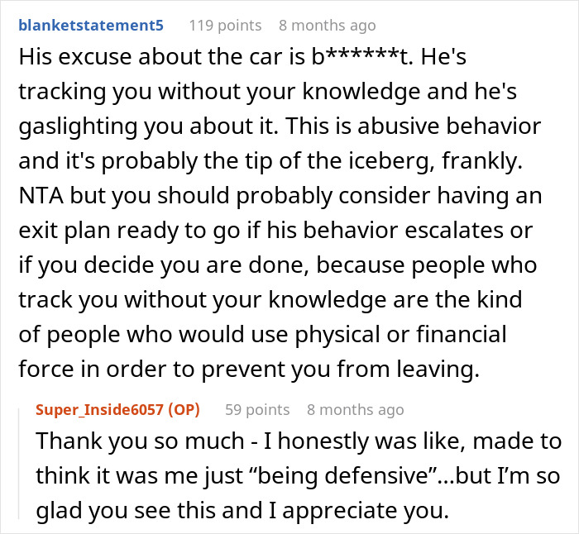Click the top comment's 8 months ago timestamp
This screenshot has width=579, height=534.
tap(328, 25)
